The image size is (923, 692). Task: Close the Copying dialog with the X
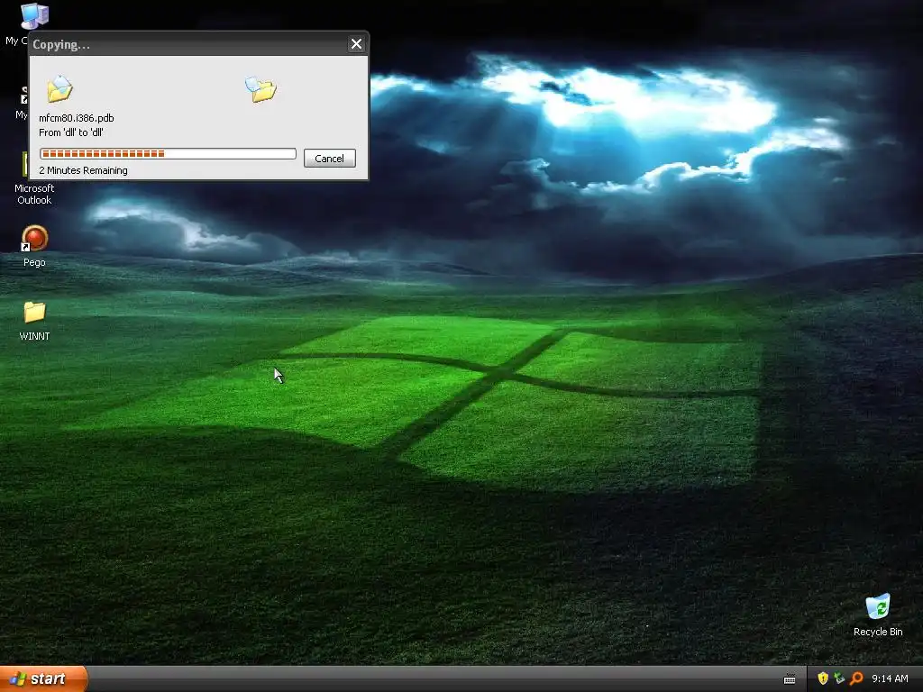coord(356,44)
